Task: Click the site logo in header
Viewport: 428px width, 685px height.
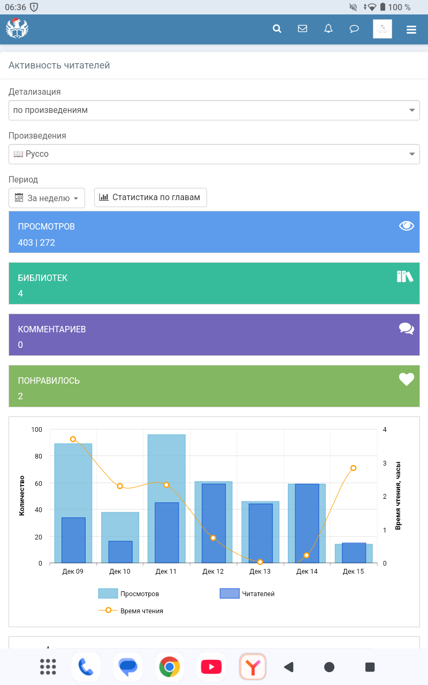Action: (17, 28)
